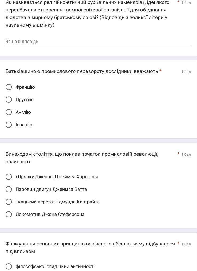Pick Локомотив Джона Стеферсона option
Image resolution: width=197 pixels, height=271 pixels.
coord(9,214)
